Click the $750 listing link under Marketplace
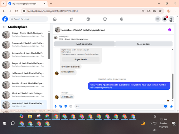Screen dimensions: 179x134 74,39
